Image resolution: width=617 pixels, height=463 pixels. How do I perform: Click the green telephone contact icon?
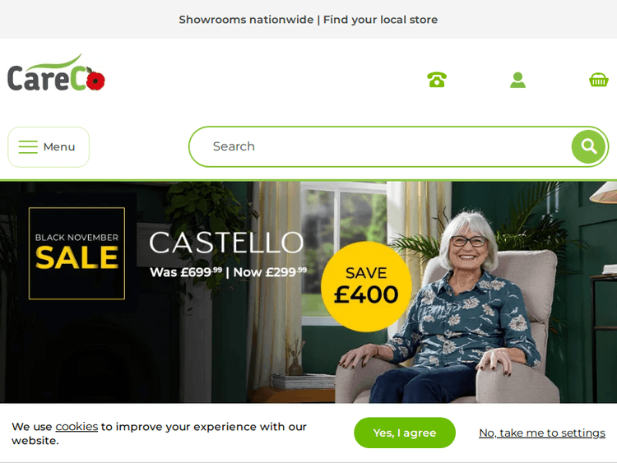[437, 80]
